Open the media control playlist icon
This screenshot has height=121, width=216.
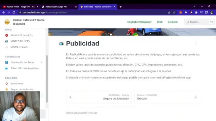click(x=201, y=12)
